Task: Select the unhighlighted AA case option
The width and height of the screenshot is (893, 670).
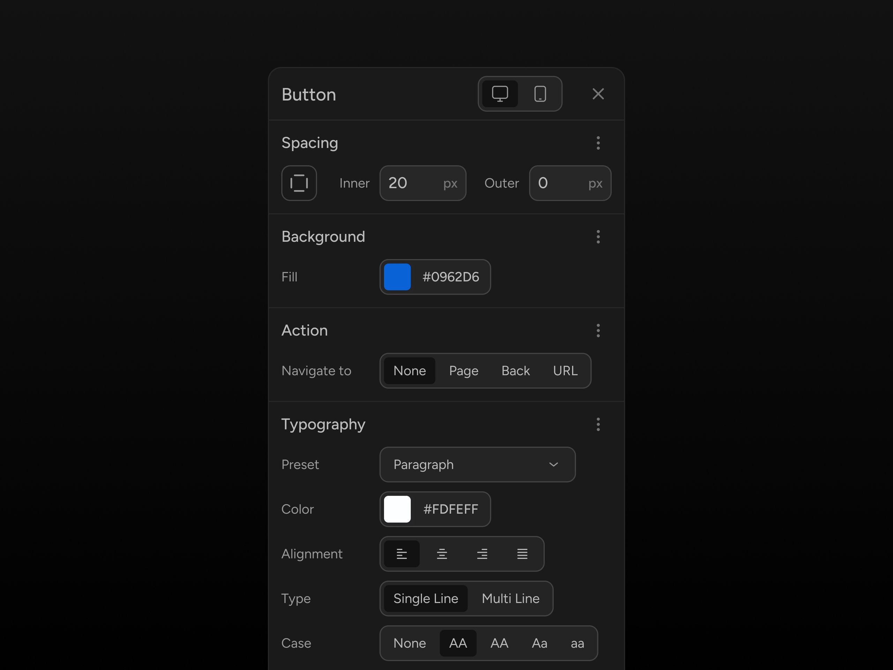Action: [500, 643]
